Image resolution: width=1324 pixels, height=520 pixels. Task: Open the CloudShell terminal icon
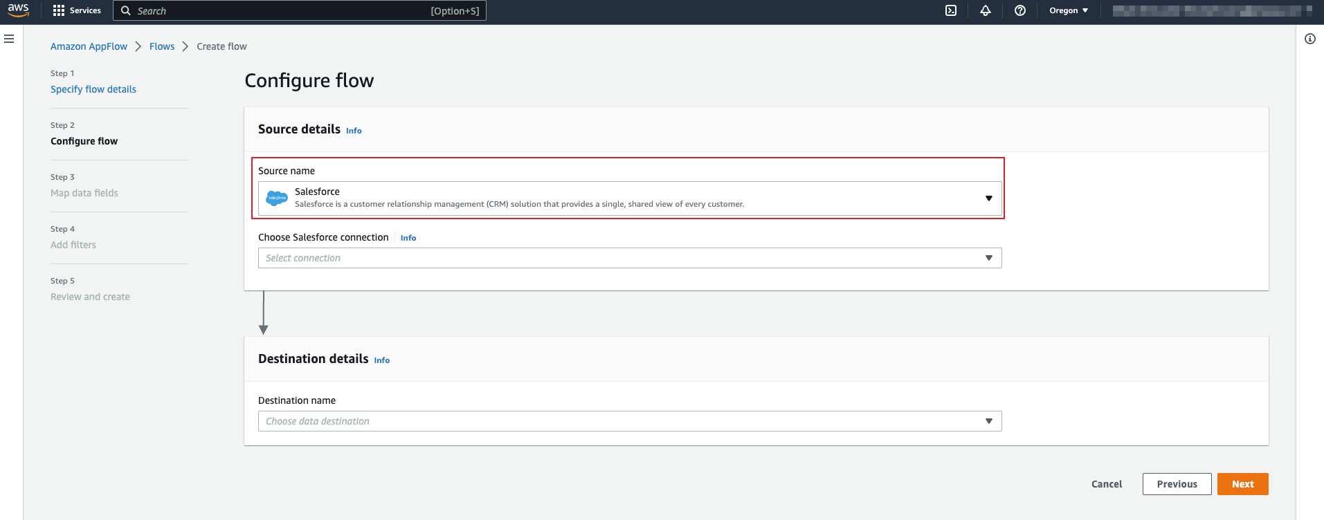[x=951, y=10]
